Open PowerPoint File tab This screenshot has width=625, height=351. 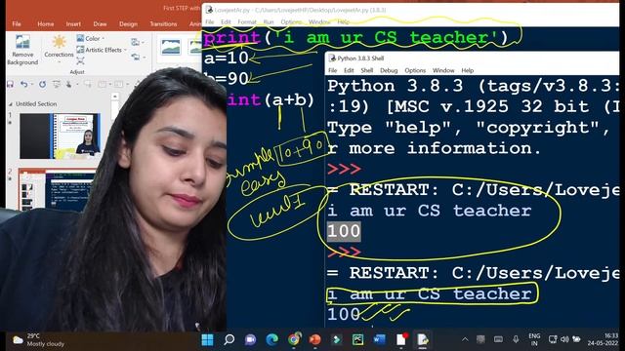[17, 23]
